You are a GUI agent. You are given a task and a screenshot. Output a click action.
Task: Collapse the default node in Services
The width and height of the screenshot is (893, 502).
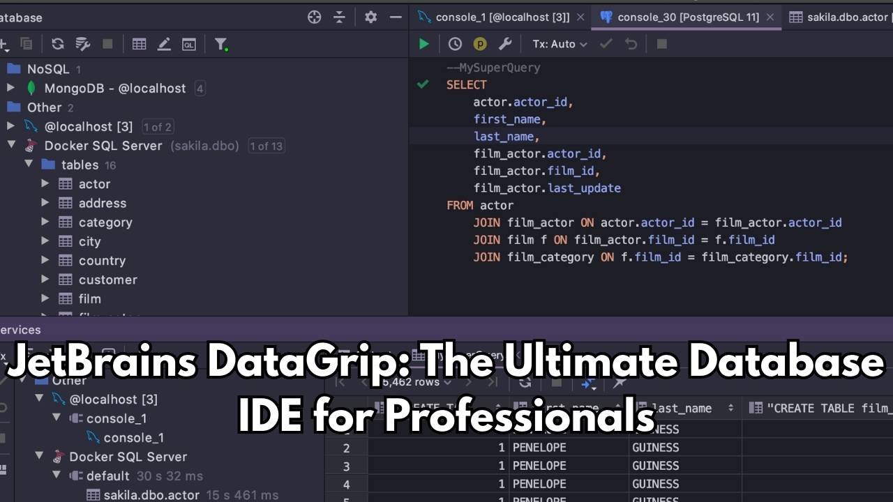(57, 476)
